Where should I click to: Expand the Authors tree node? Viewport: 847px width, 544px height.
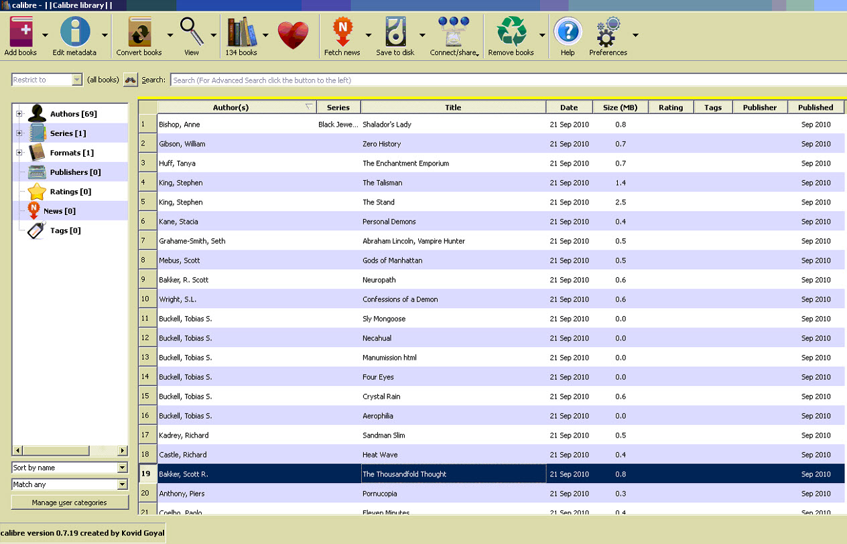19,114
